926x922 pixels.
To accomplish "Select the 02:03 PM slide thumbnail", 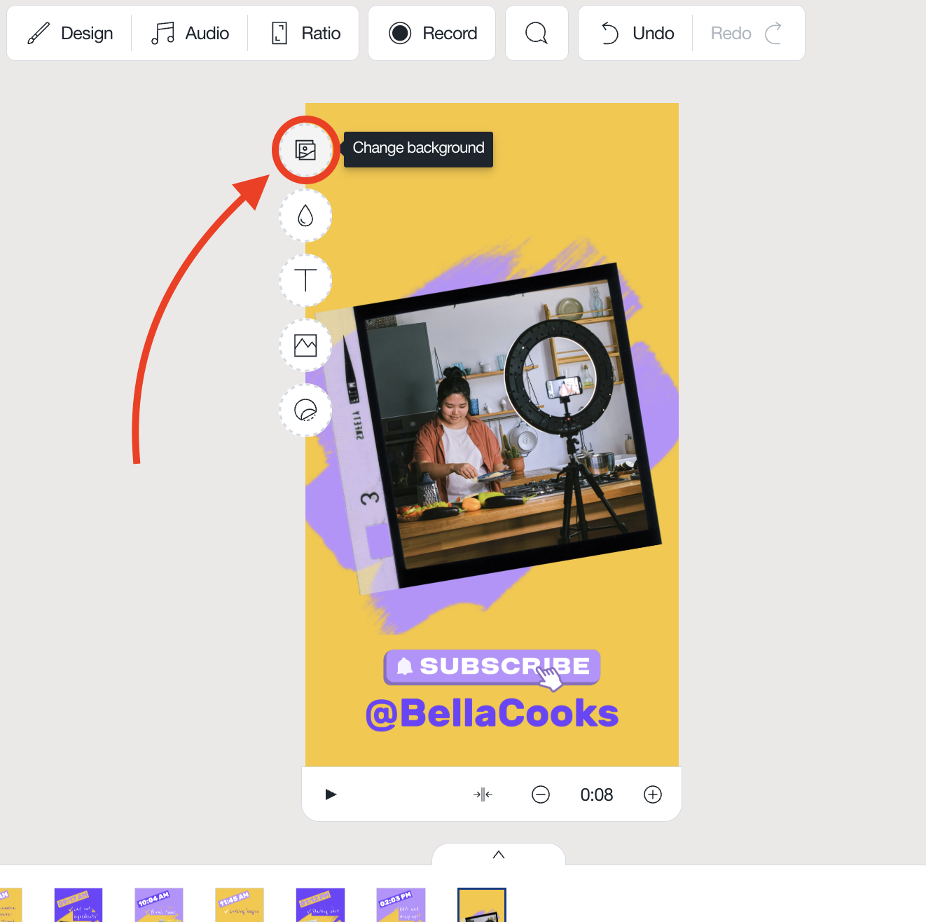I will pyautogui.click(x=401, y=905).
